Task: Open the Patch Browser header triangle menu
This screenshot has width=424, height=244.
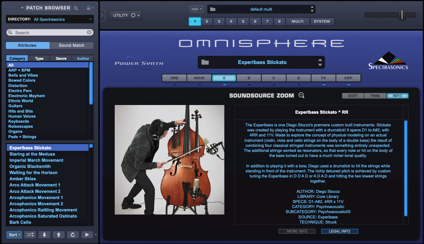Action: pyautogui.click(x=22, y=8)
